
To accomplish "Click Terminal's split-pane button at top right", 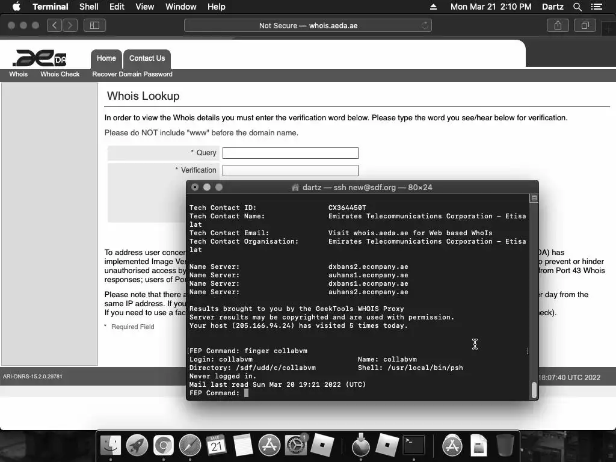I will [534, 198].
